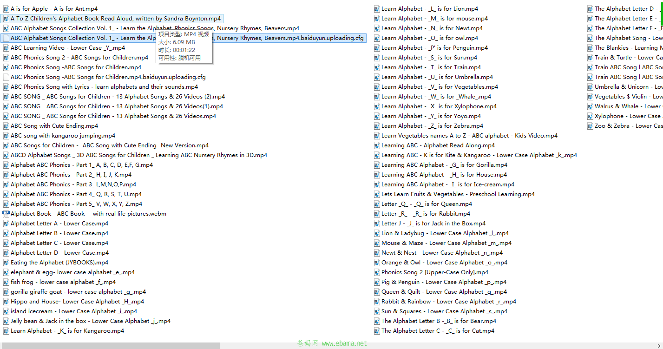Click the icon of 'The Alphabet Letter C - _C_ is for Cat.mp4'
The width and height of the screenshot is (663, 349).
pyautogui.click(x=377, y=331)
